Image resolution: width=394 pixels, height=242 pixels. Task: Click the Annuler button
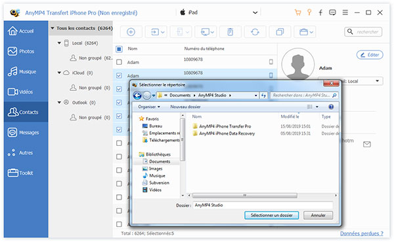318,215
